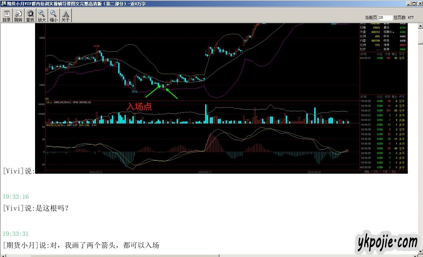This screenshot has width=423, height=257.
Task: Click the red 入场点 label on chart
Action: [139, 107]
